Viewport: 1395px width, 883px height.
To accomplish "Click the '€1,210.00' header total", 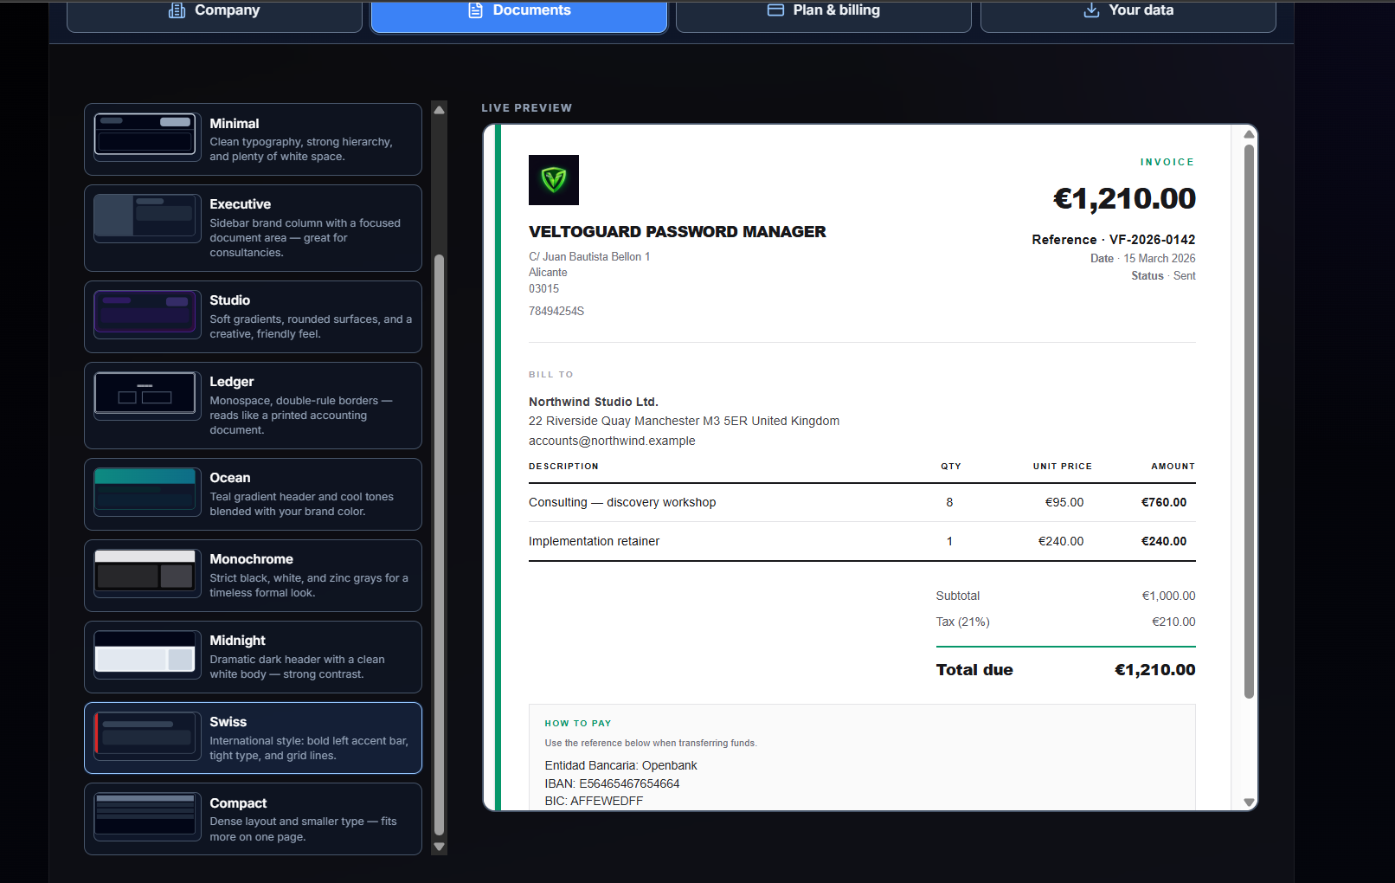I will pyautogui.click(x=1124, y=198).
